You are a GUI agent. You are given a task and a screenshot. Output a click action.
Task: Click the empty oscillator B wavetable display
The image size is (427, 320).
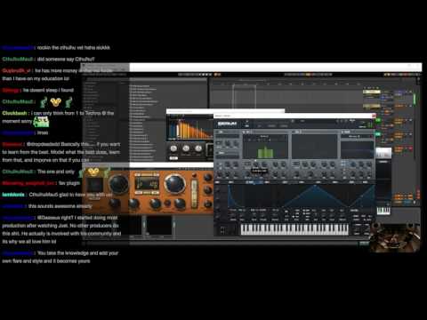coord(314,147)
